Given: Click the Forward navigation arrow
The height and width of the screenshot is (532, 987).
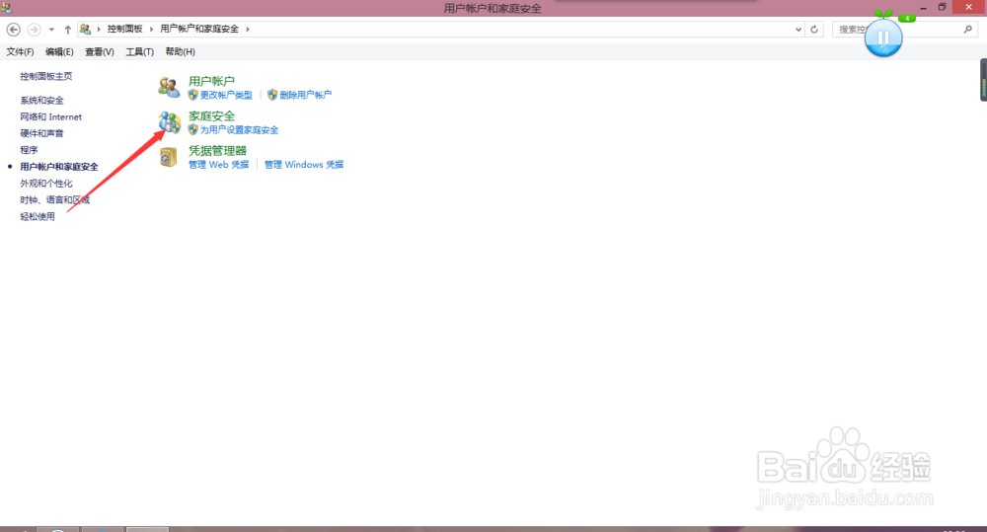Looking at the screenshot, I should (x=34, y=29).
